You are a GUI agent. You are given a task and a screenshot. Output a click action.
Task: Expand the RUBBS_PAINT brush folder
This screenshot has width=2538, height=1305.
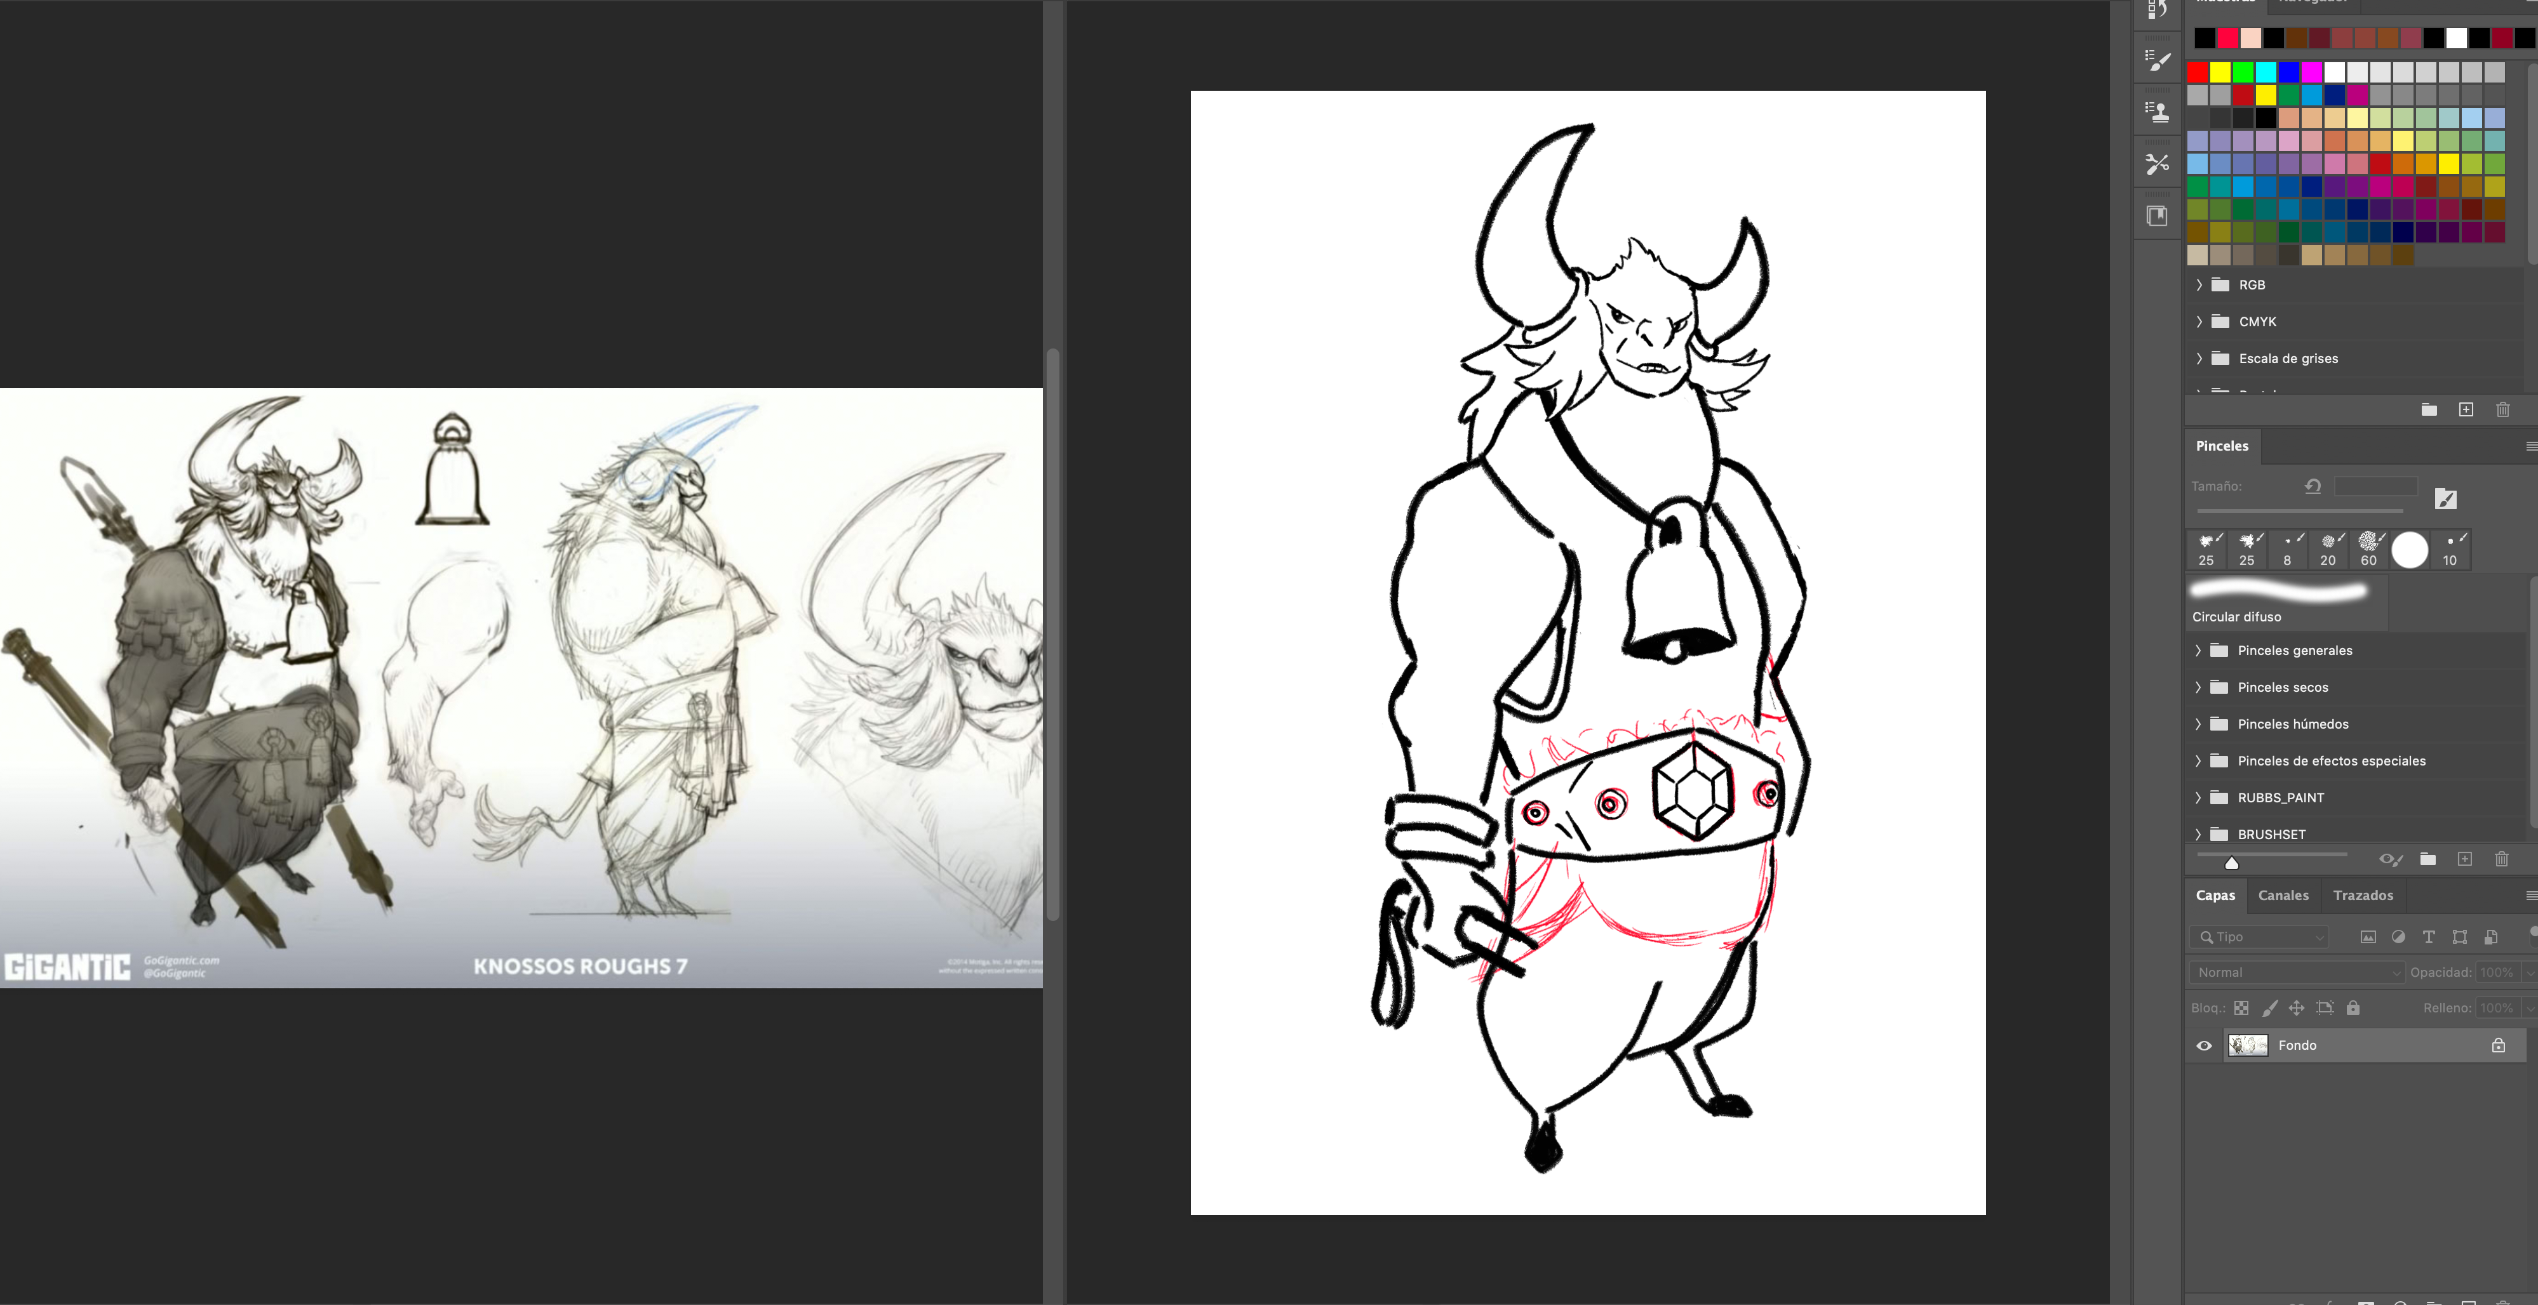pyautogui.click(x=2198, y=798)
